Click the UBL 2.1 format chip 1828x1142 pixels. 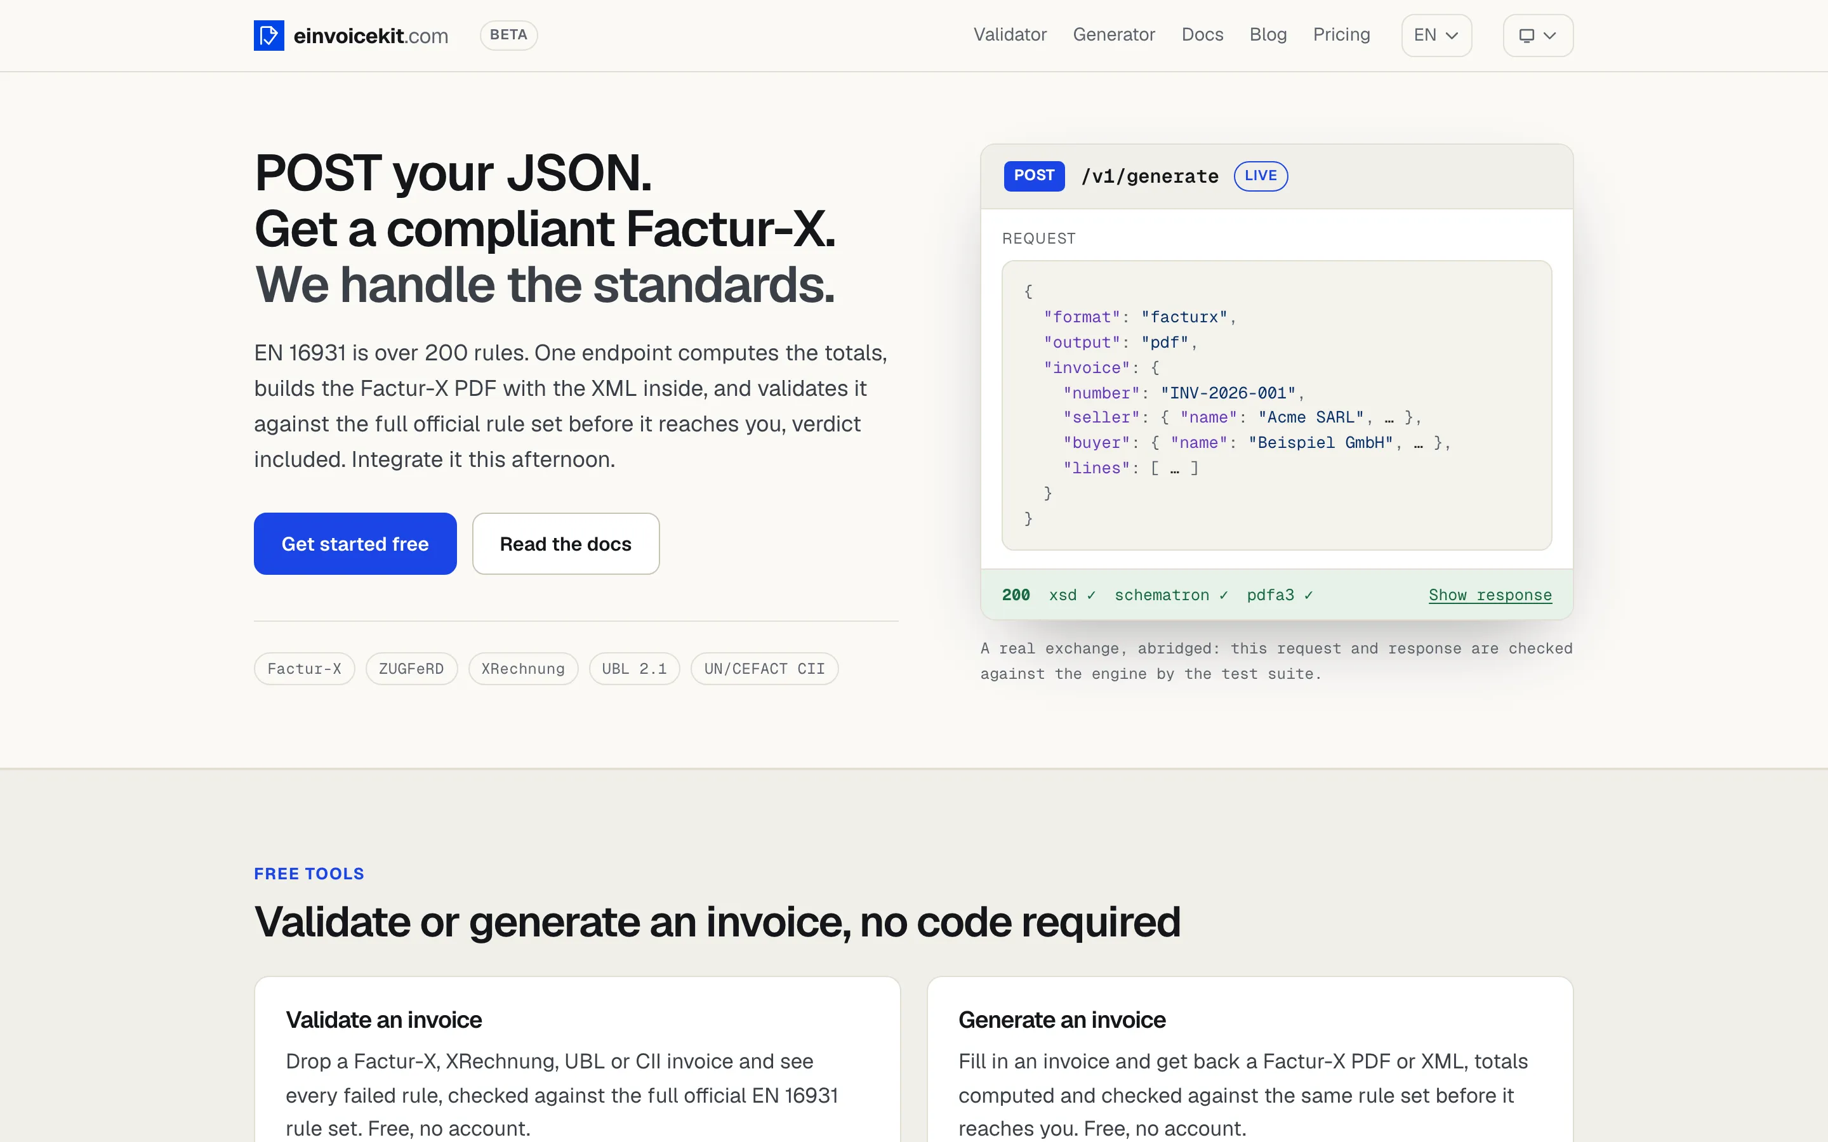[635, 669]
